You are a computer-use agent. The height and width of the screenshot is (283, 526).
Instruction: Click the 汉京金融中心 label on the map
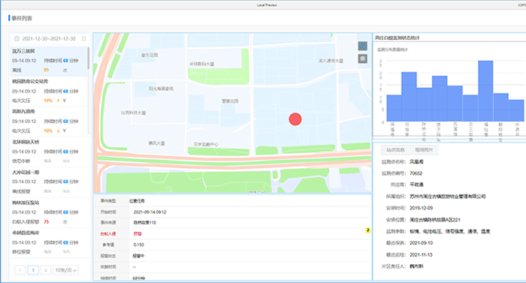206,144
